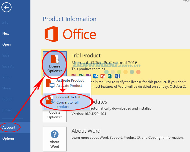Click the Excel app icon
Image resolution: width=190 pixels, height=152 pixels.
coord(81,75)
